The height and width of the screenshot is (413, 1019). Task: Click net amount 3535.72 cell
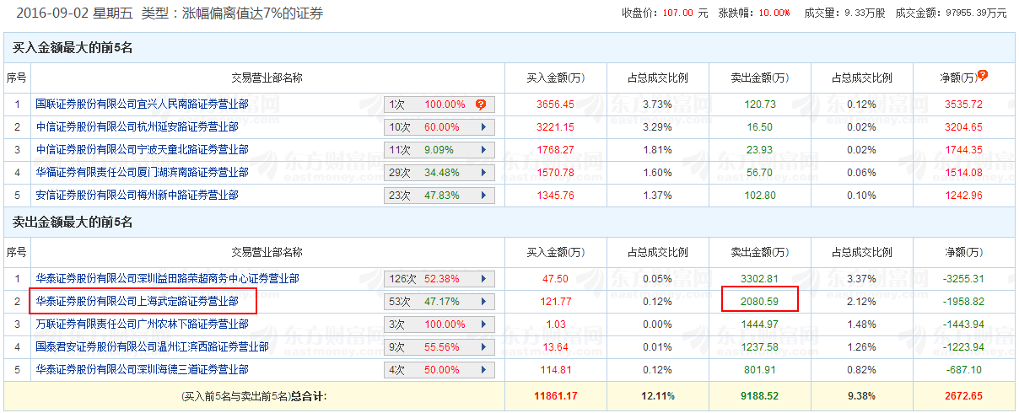[963, 105]
